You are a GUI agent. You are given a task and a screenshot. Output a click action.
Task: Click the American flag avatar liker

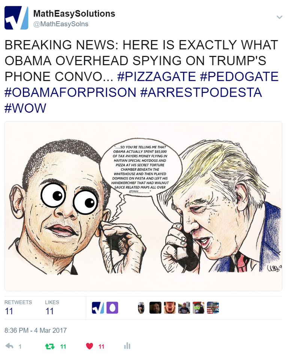tap(213, 308)
